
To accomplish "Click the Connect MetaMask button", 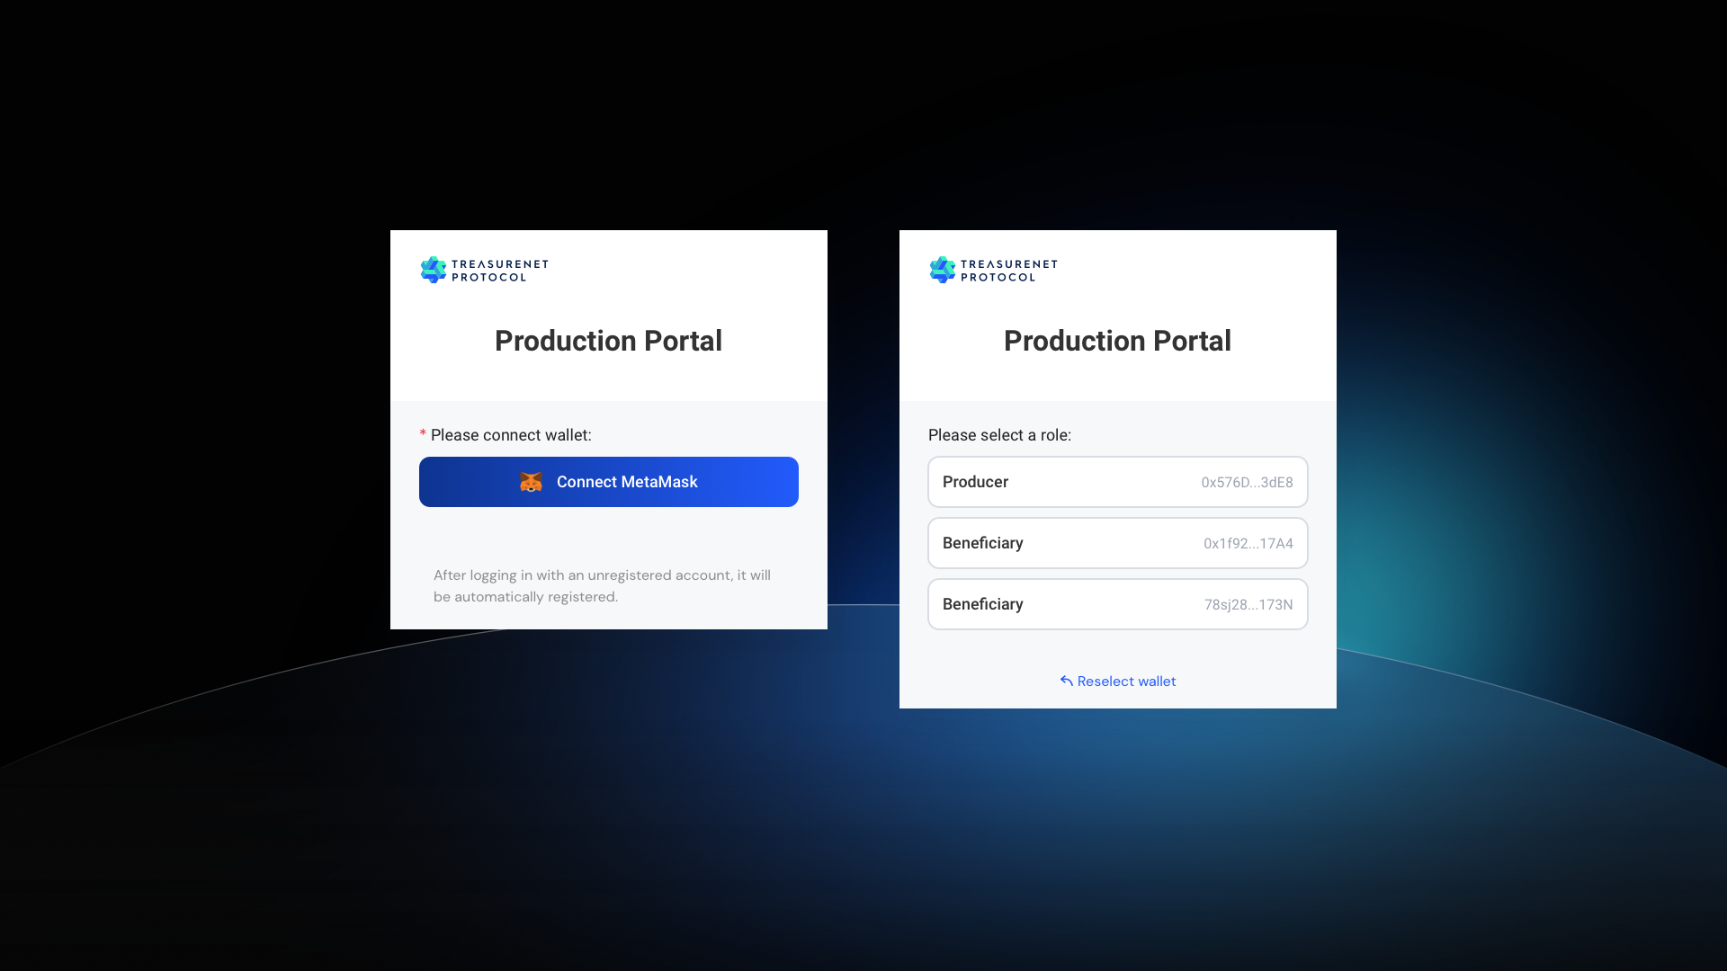I will coord(608,482).
